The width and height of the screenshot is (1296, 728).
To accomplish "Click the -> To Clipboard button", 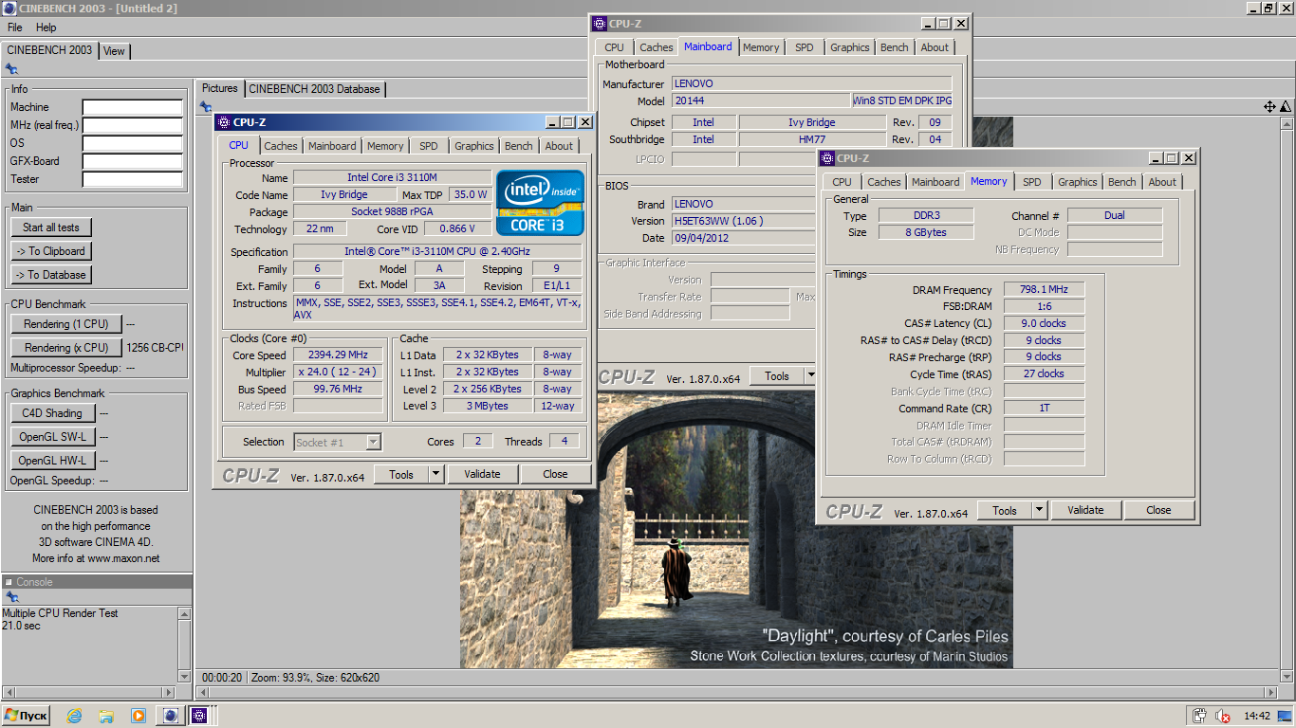I will tap(51, 251).
